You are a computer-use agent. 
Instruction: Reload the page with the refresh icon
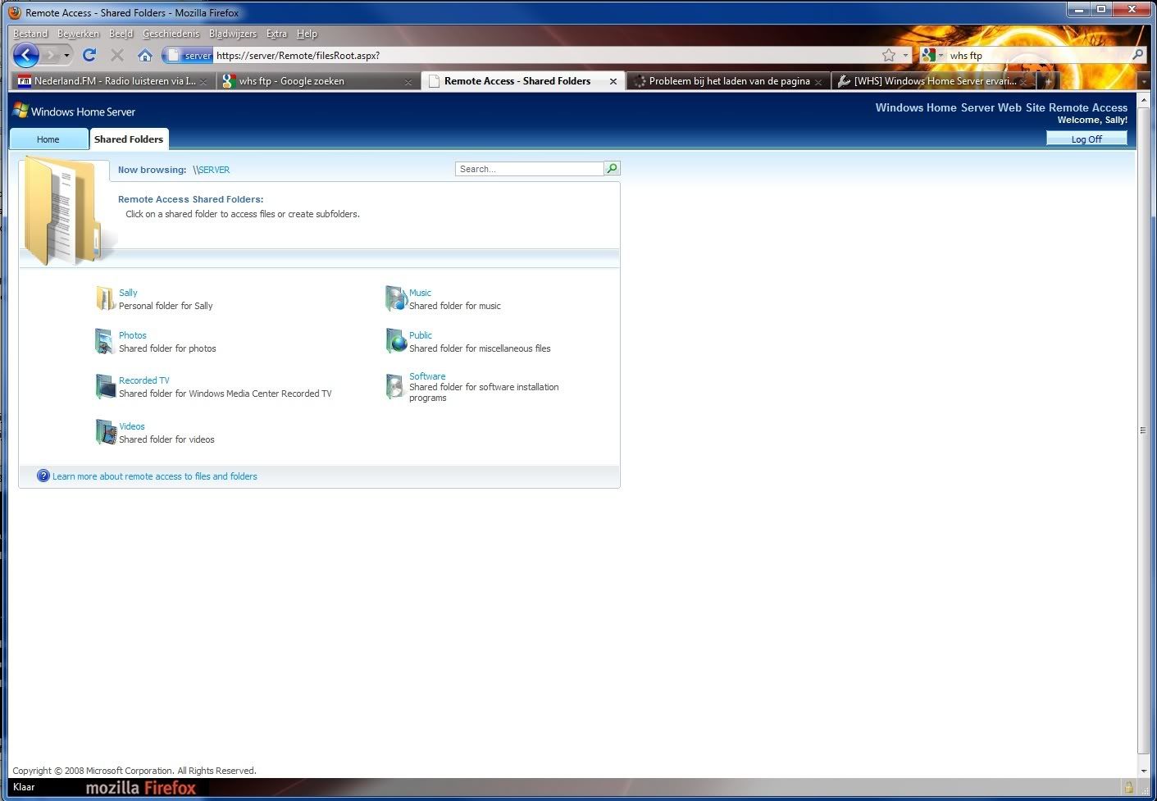89,55
